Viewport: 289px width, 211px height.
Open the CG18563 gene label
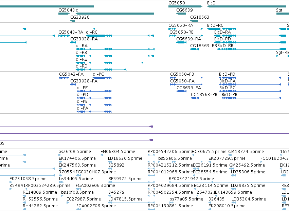(x=200, y=17)
